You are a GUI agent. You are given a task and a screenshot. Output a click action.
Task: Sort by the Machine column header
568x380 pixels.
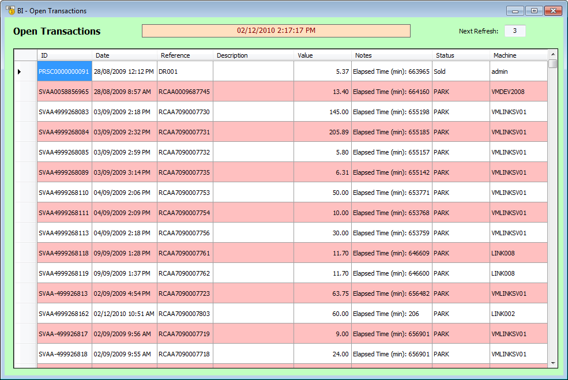click(518, 55)
